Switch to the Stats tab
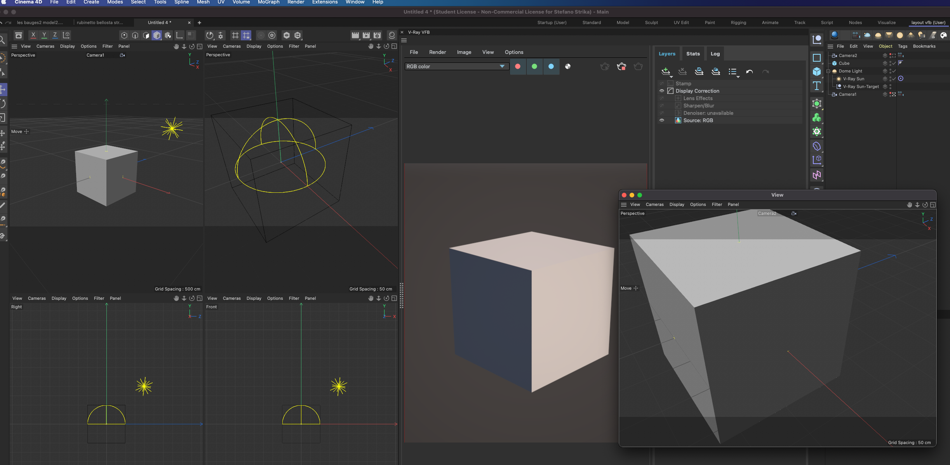The image size is (950, 465). [693, 54]
